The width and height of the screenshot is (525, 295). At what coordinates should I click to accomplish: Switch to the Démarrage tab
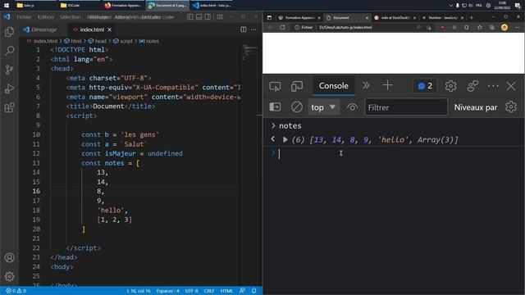point(40,29)
